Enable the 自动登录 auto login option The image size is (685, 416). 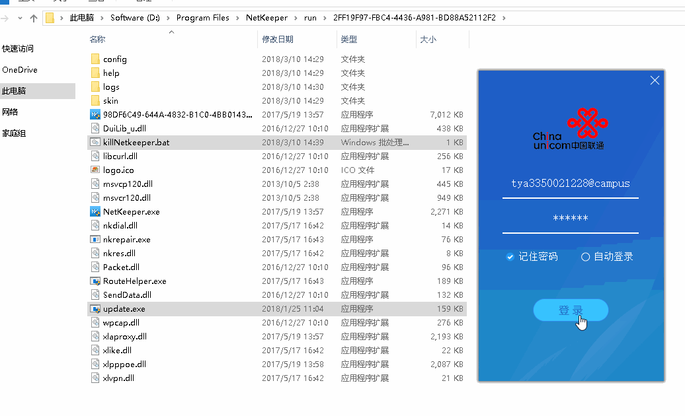(585, 257)
